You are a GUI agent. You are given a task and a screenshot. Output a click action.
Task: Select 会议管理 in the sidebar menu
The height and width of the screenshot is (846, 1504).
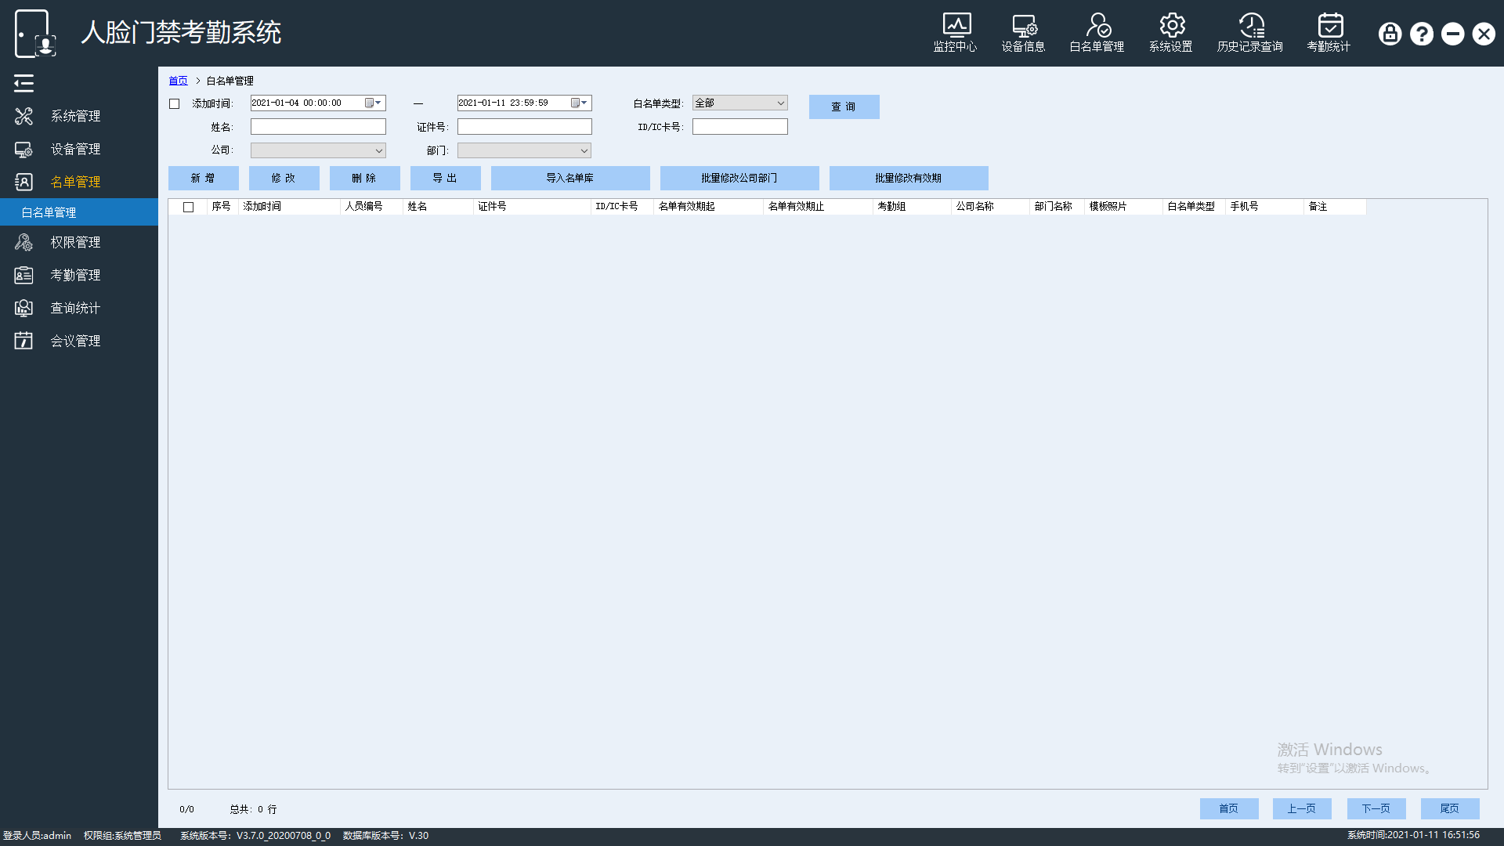pos(76,341)
